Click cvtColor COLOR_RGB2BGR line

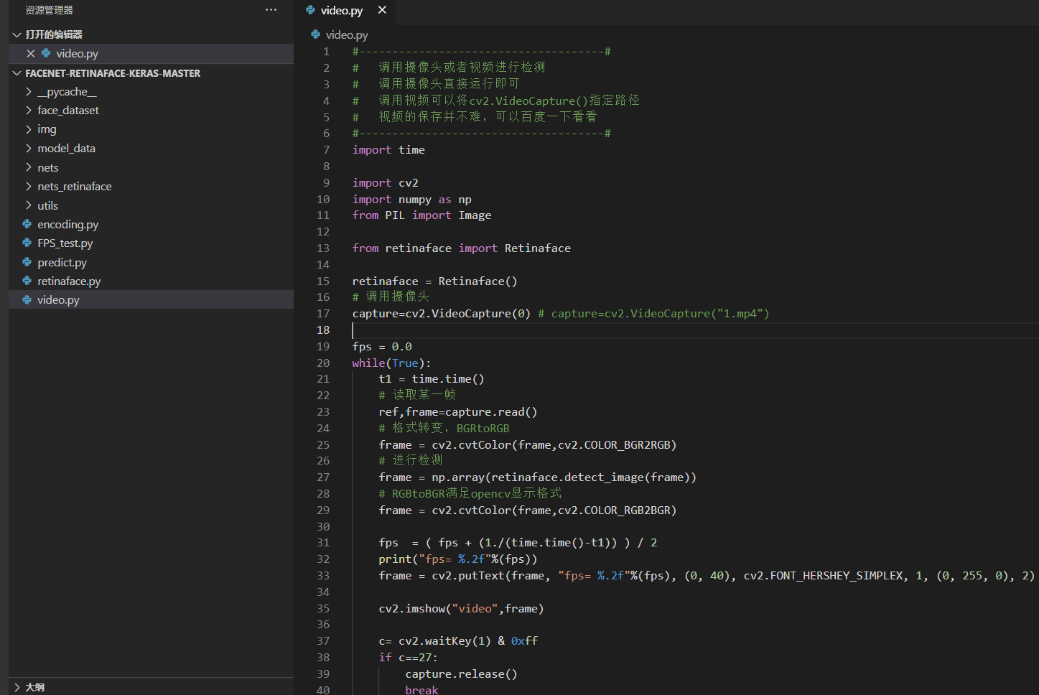tap(528, 510)
